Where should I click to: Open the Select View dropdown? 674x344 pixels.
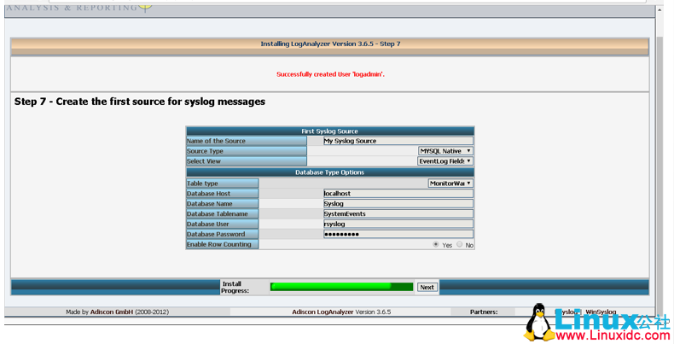point(445,161)
